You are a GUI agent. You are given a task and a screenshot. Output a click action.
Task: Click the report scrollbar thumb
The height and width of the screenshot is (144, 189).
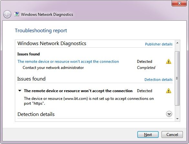[x=177, y=78]
